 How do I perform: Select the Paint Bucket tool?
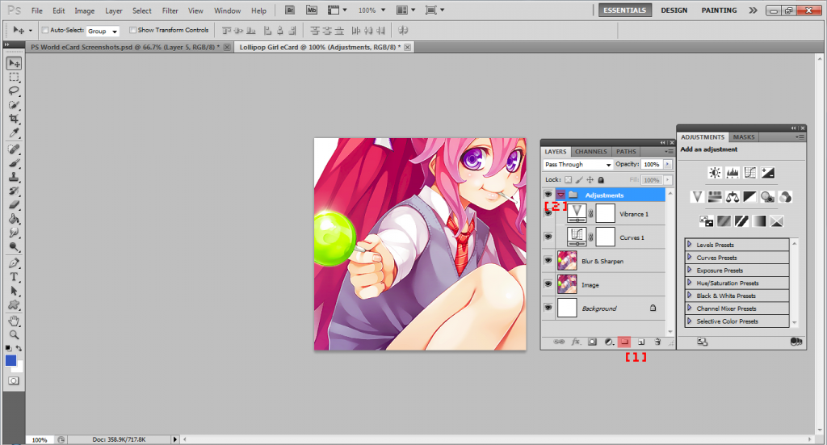click(x=15, y=219)
